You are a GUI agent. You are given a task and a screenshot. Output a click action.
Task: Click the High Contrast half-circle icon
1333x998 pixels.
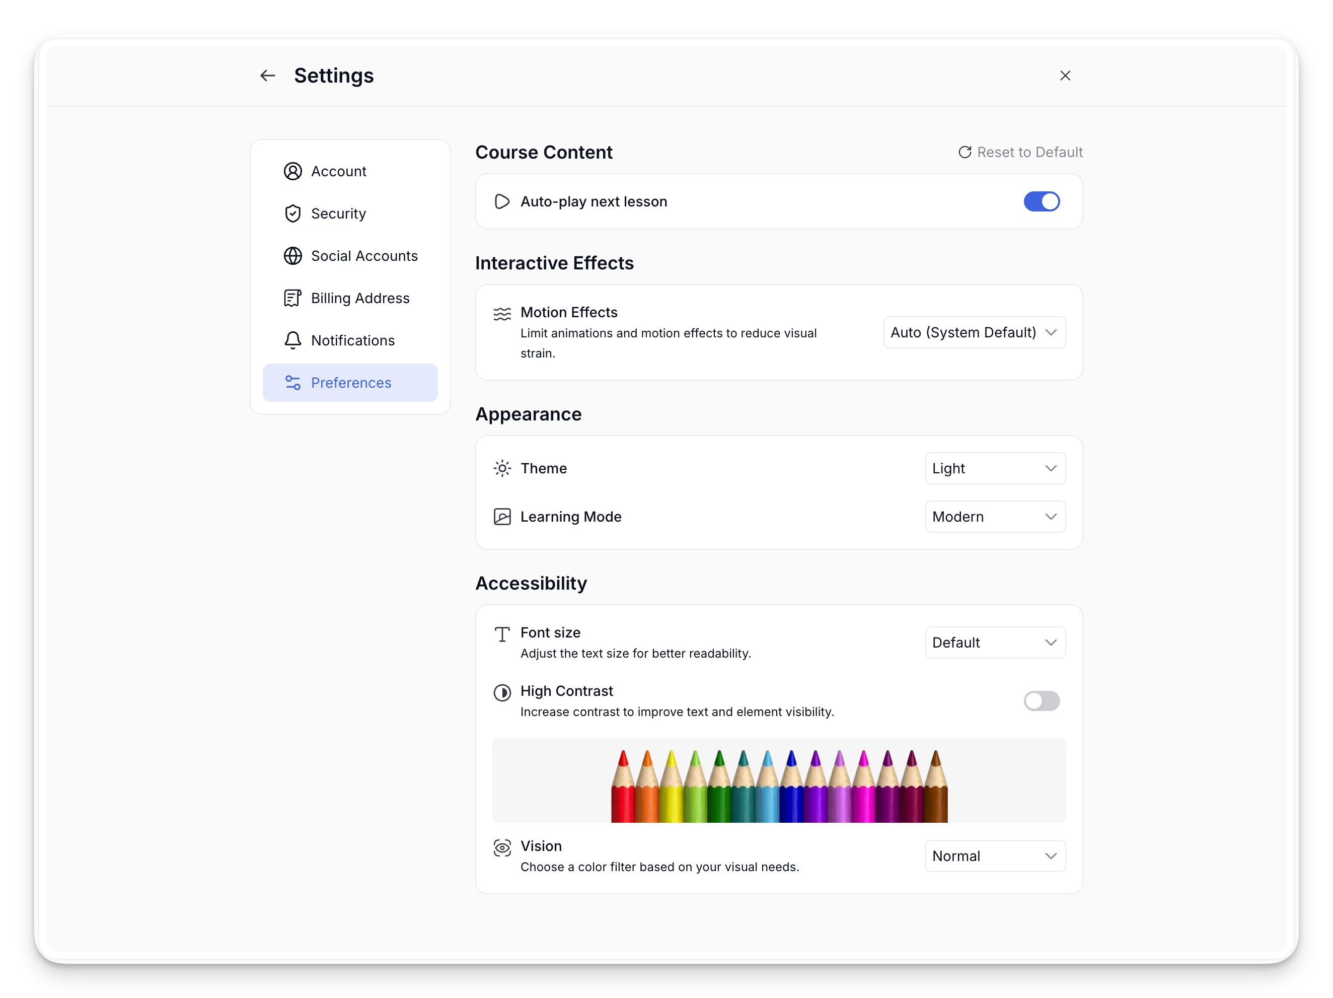[x=502, y=693]
